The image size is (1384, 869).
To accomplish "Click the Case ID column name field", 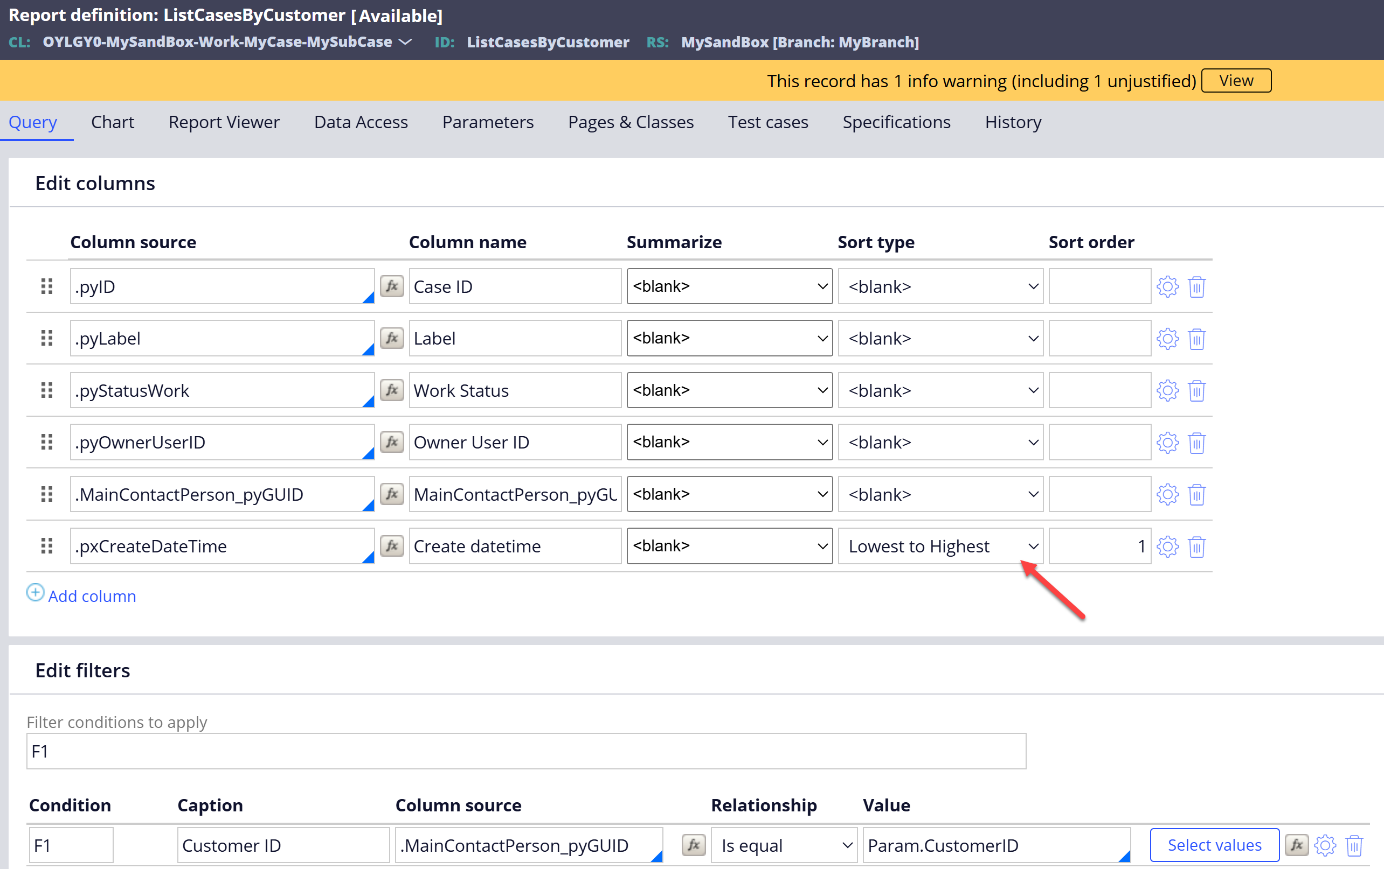I will coord(514,286).
